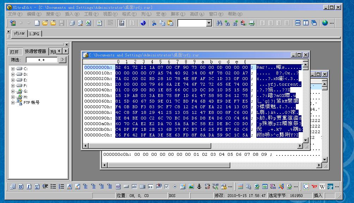The width and height of the screenshot is (354, 203).
Task: Open the find text dropdown in toolbar
Action: [209, 23]
